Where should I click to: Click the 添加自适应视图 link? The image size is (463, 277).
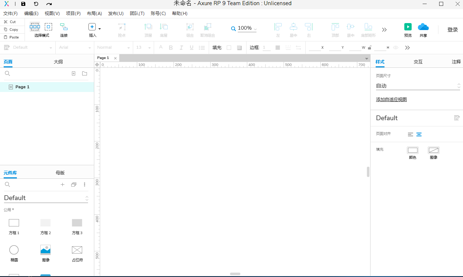[391, 100]
